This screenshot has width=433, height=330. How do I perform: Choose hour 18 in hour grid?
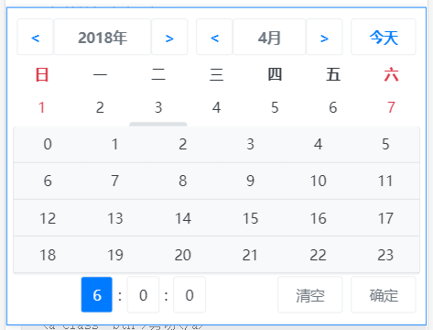(48, 255)
